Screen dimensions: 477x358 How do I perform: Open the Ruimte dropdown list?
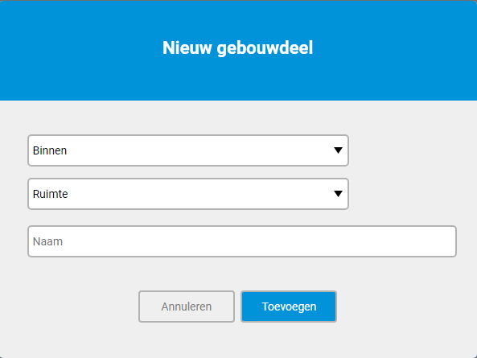188,194
